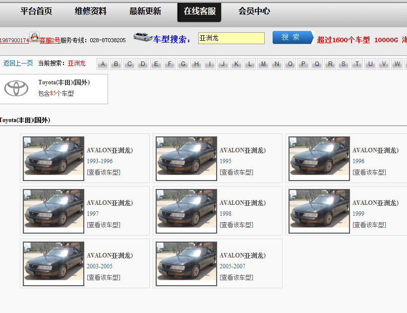
Task: Filter brands by letter D
Action: (x=143, y=64)
